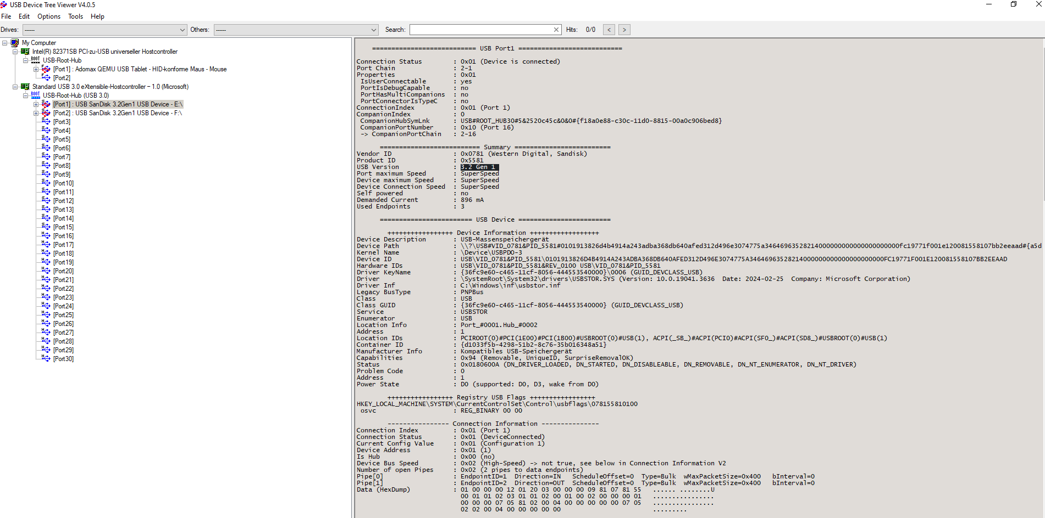Select the [Port10] tree entry
The width and height of the screenshot is (1045, 518).
pyautogui.click(x=63, y=183)
